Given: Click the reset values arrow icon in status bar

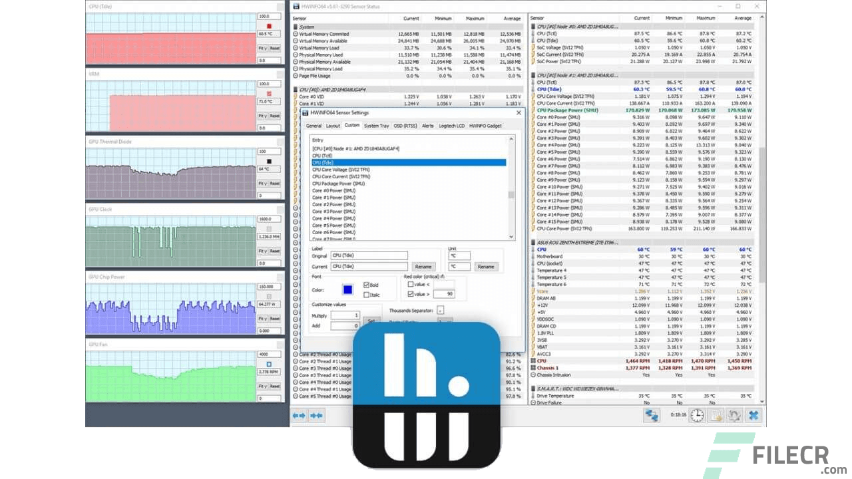Looking at the screenshot, I should [735, 415].
